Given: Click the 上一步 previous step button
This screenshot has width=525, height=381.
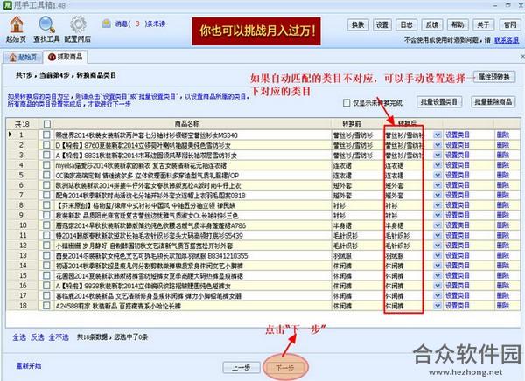Looking at the screenshot, I should tap(241, 368).
